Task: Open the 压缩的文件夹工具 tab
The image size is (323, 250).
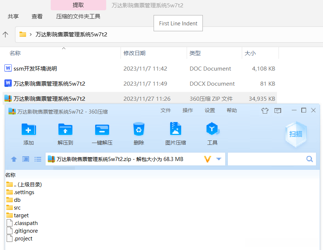Action: (x=78, y=16)
